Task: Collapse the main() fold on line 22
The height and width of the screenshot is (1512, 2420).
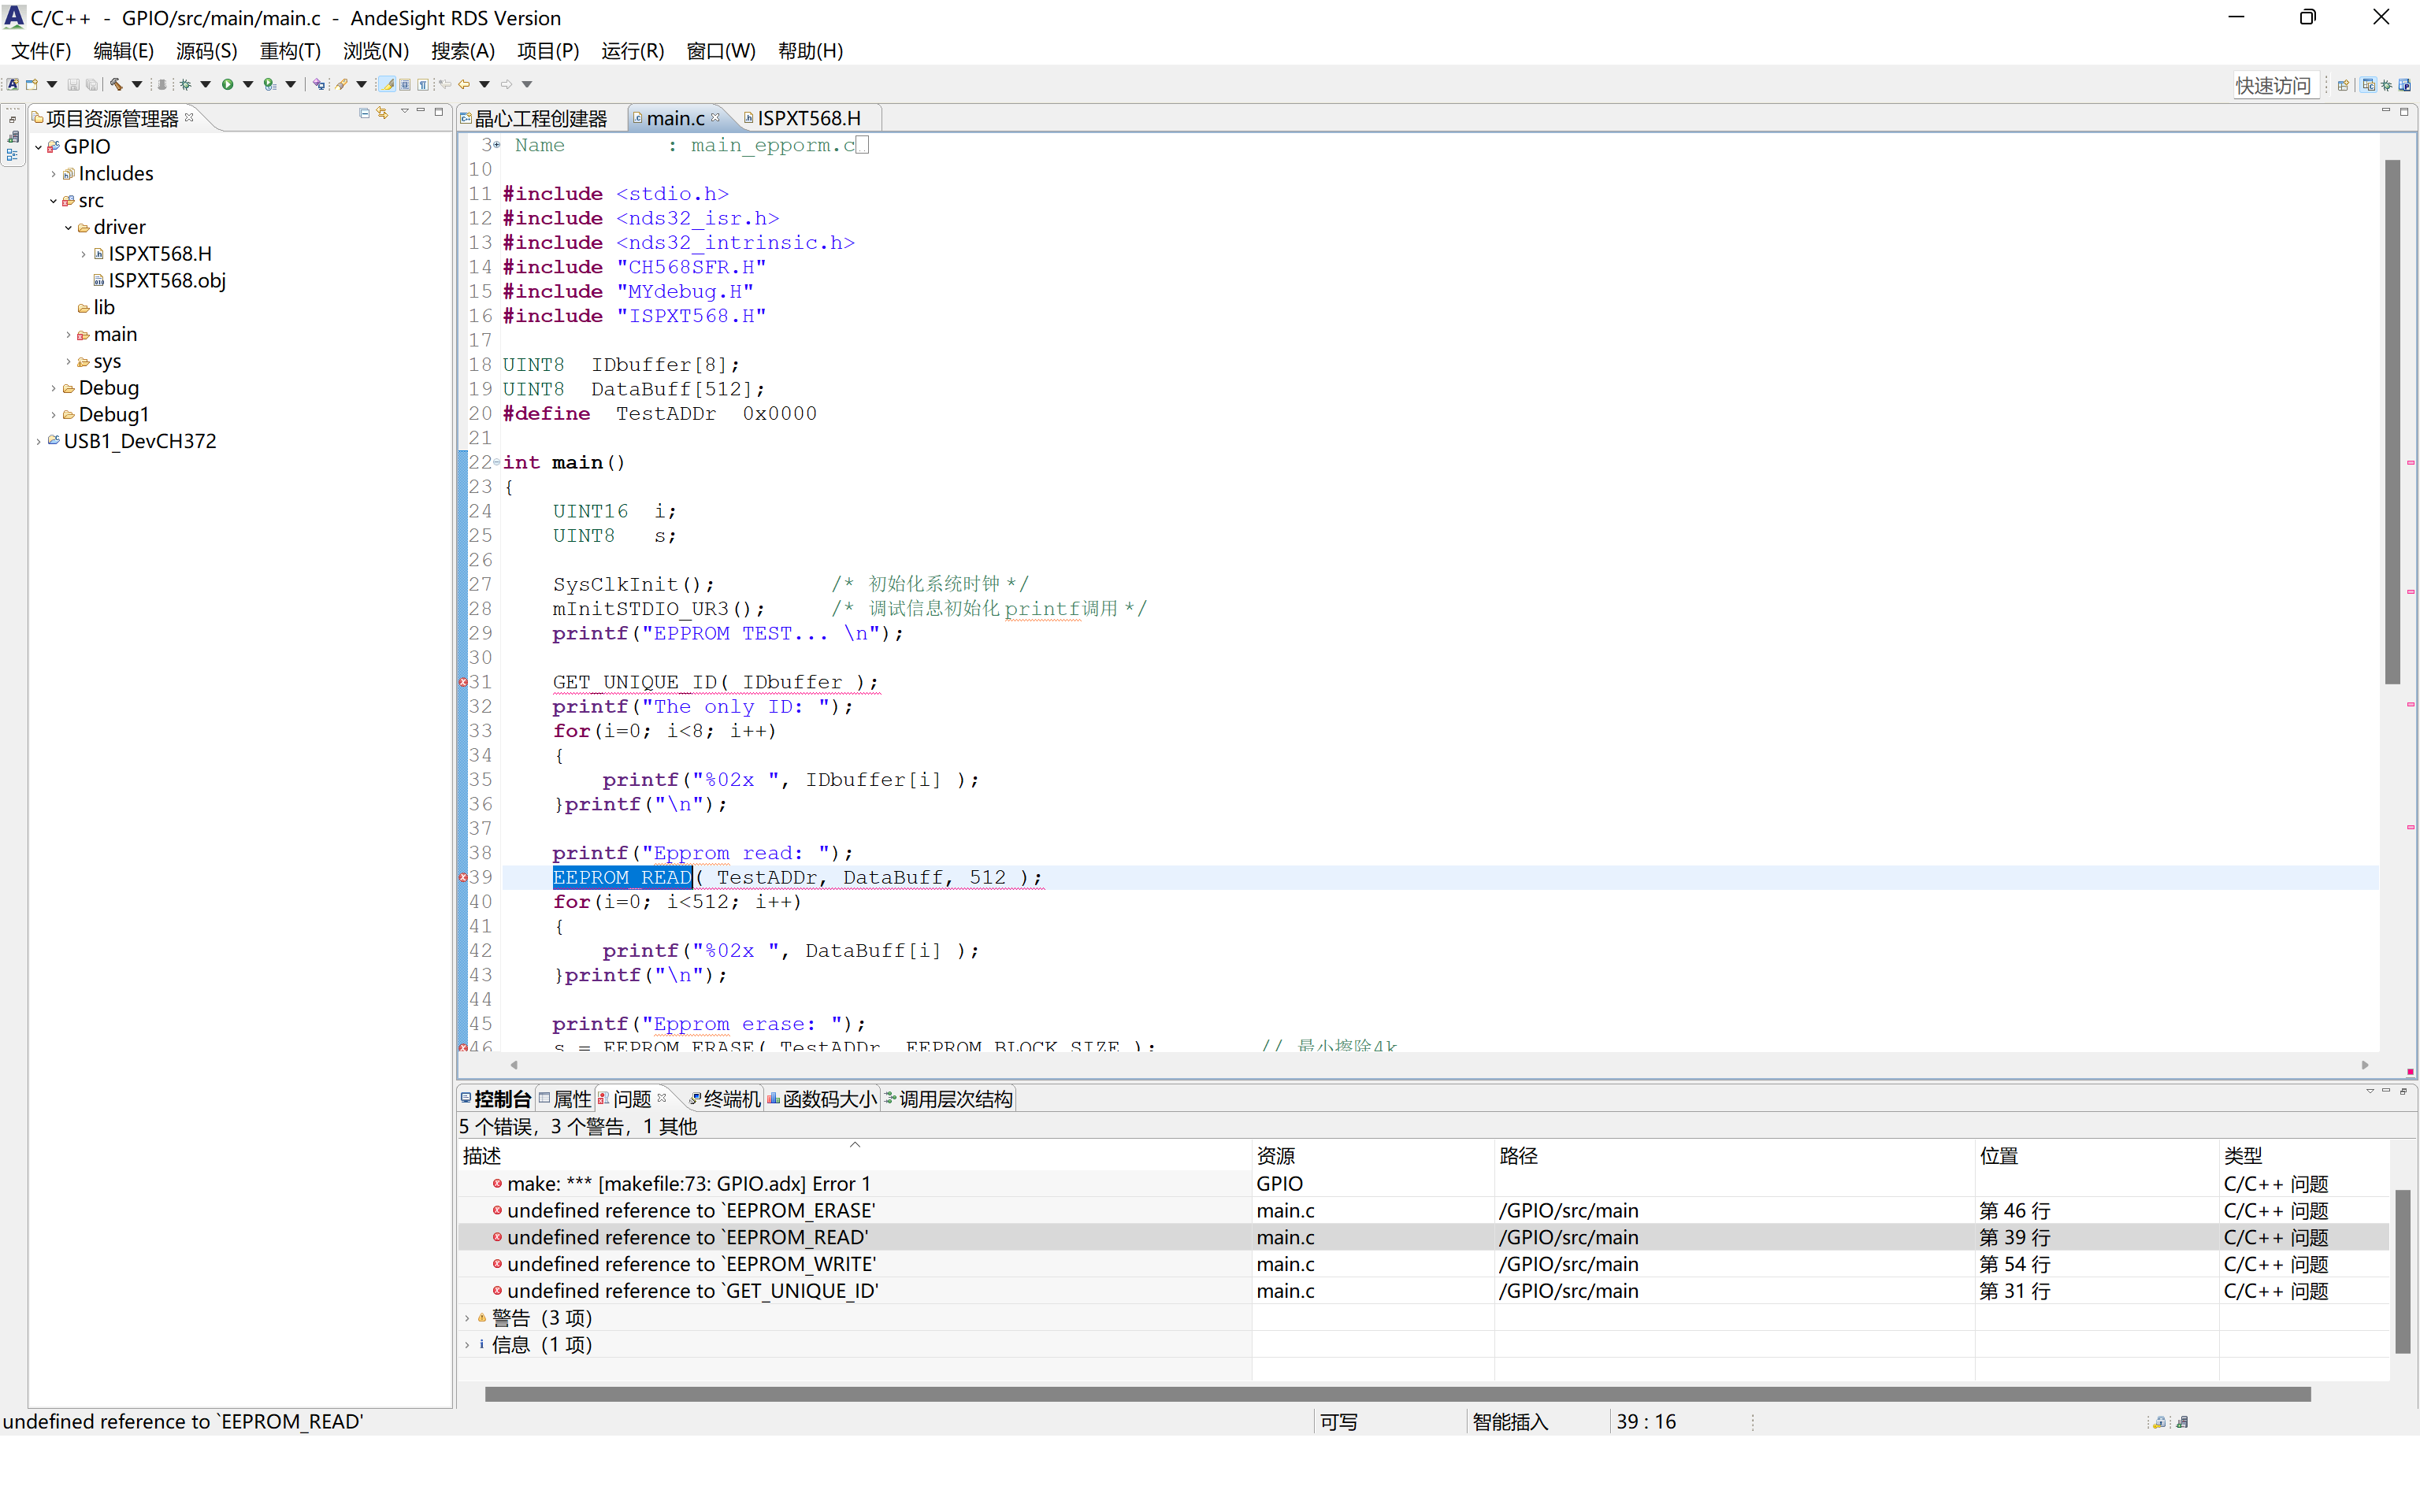Action: point(497,462)
